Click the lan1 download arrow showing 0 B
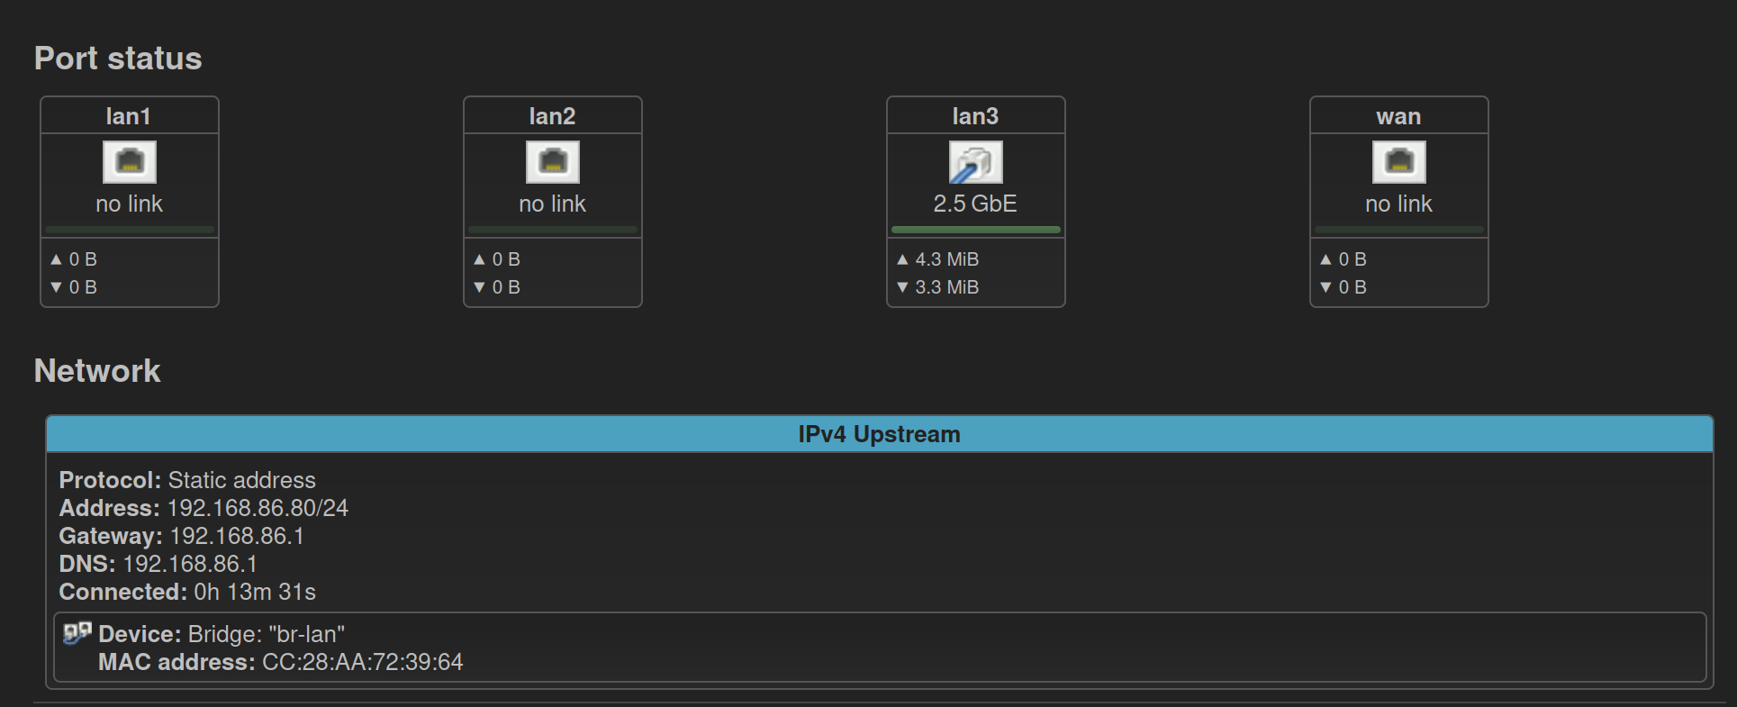Viewport: 1737px width, 707px height. pos(56,287)
